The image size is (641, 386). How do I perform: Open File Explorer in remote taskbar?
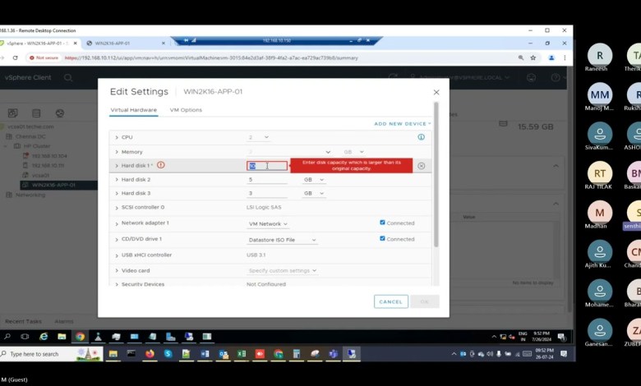coord(62,337)
